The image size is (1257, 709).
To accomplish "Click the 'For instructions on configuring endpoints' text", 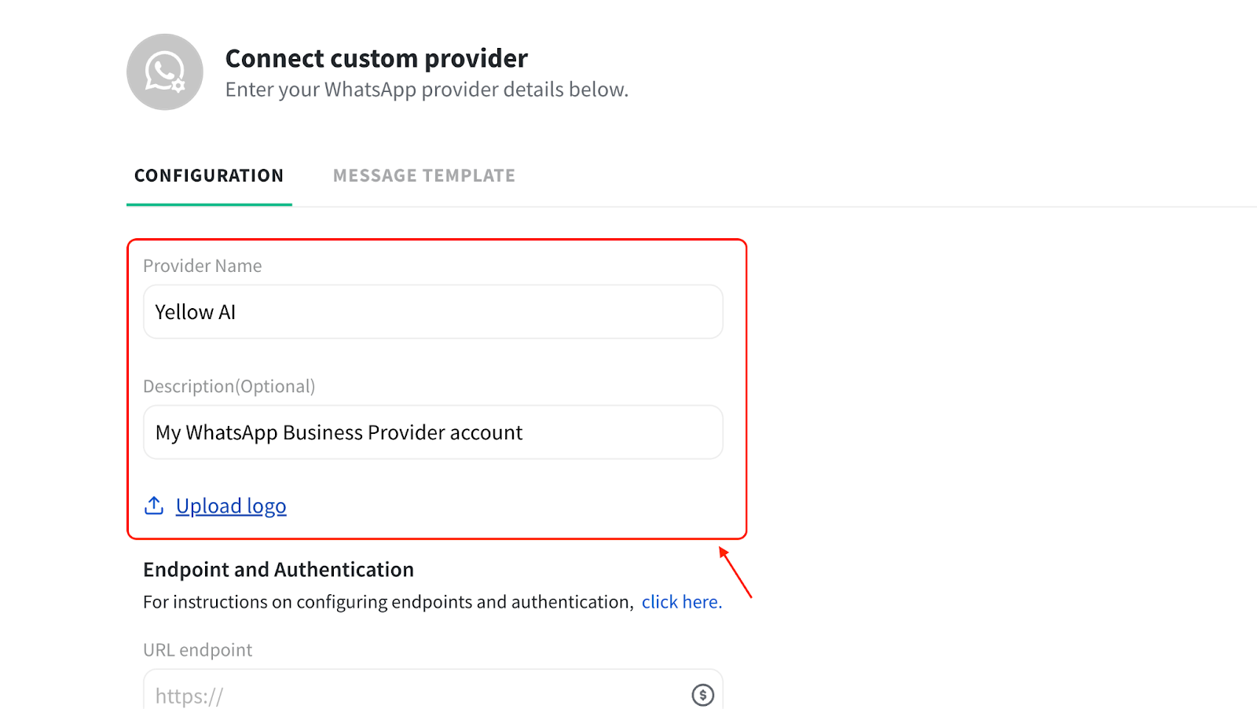I will 388,602.
